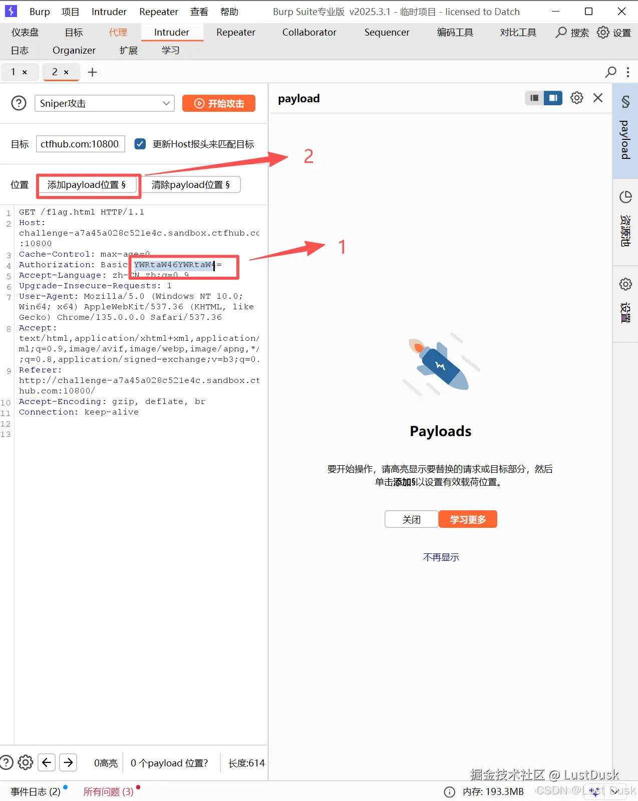Click the Connection: keep-alive header line

coord(79,412)
